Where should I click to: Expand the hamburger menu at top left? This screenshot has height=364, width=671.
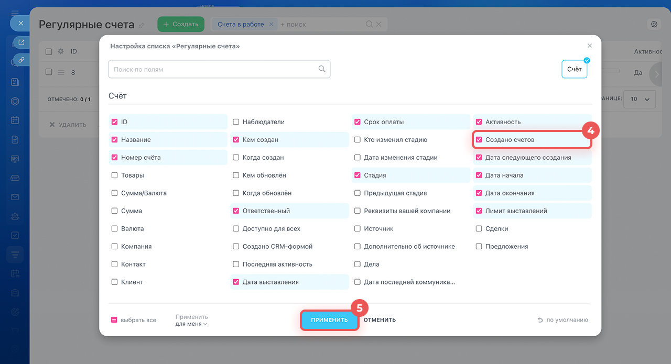[x=15, y=13]
